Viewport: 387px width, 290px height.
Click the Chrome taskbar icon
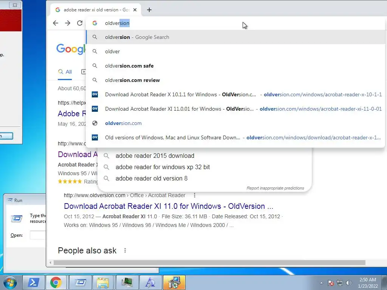(56, 282)
